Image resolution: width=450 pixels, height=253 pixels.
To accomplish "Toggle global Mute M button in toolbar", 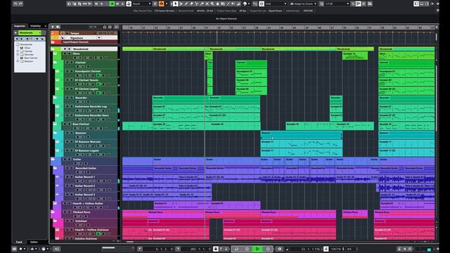I will click(x=96, y=4).
